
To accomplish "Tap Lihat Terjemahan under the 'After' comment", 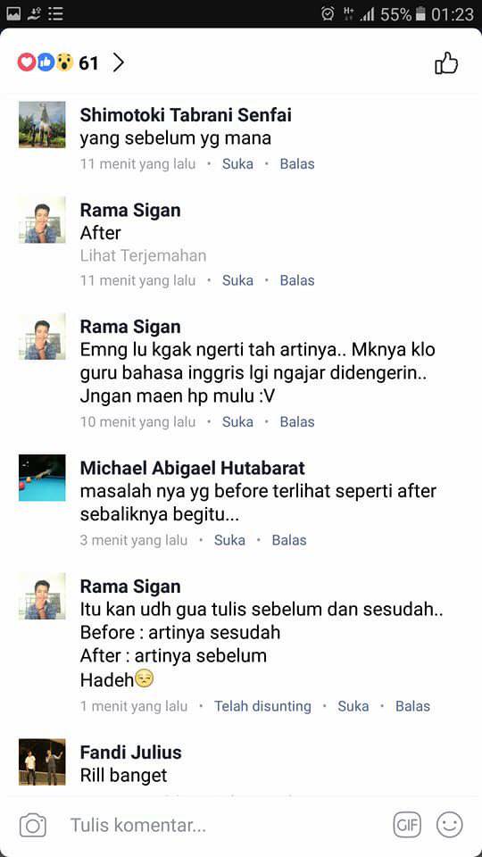I will [143, 255].
